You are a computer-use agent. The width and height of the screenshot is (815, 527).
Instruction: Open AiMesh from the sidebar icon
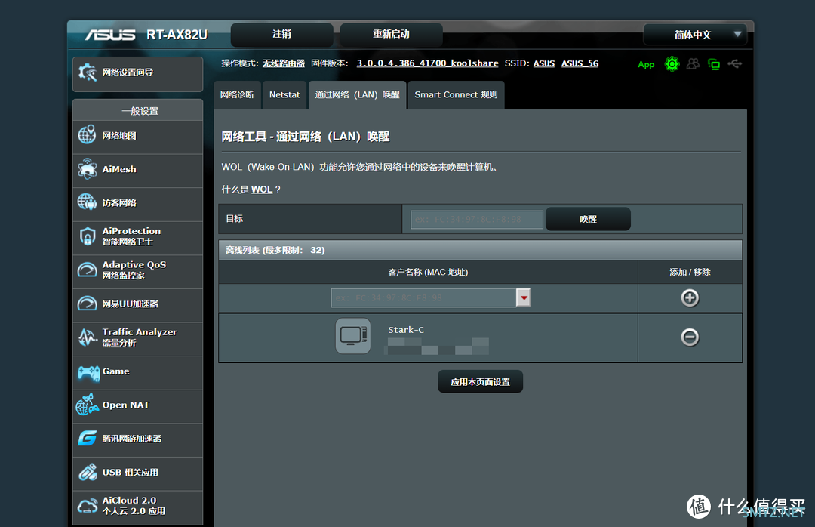(x=87, y=168)
